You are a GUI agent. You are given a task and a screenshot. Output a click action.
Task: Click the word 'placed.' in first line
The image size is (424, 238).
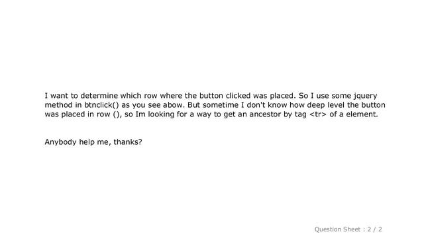[283, 96]
